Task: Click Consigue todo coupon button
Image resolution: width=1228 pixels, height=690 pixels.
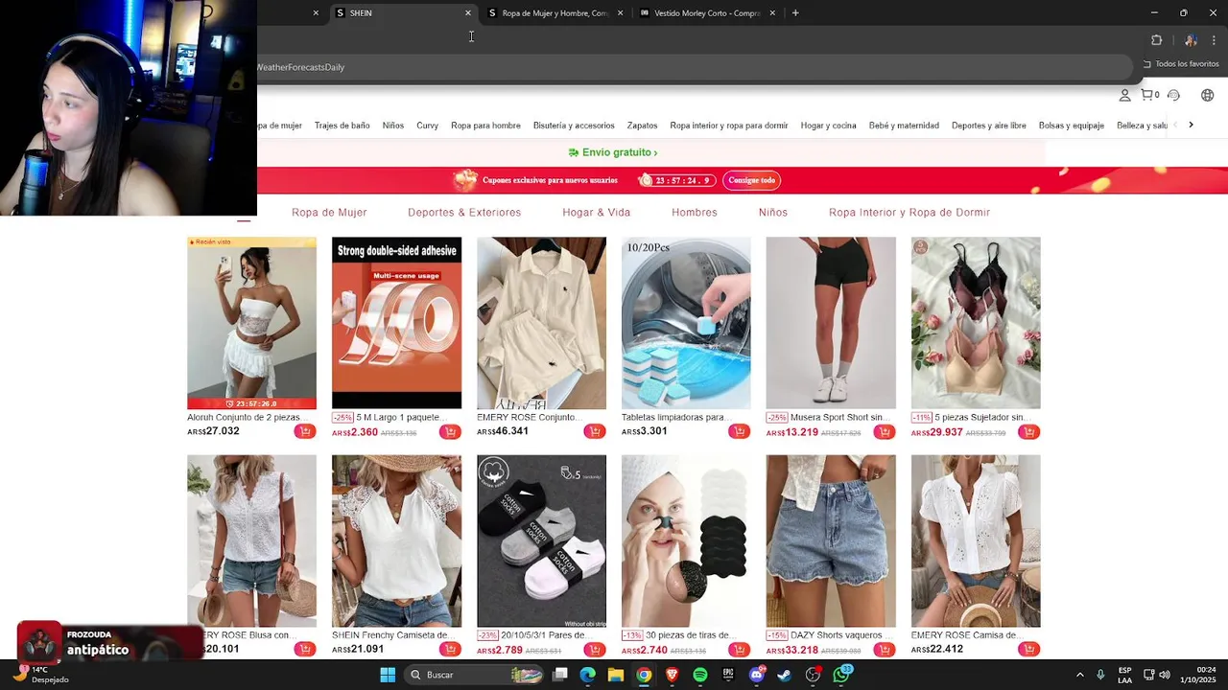Action: pyautogui.click(x=751, y=180)
